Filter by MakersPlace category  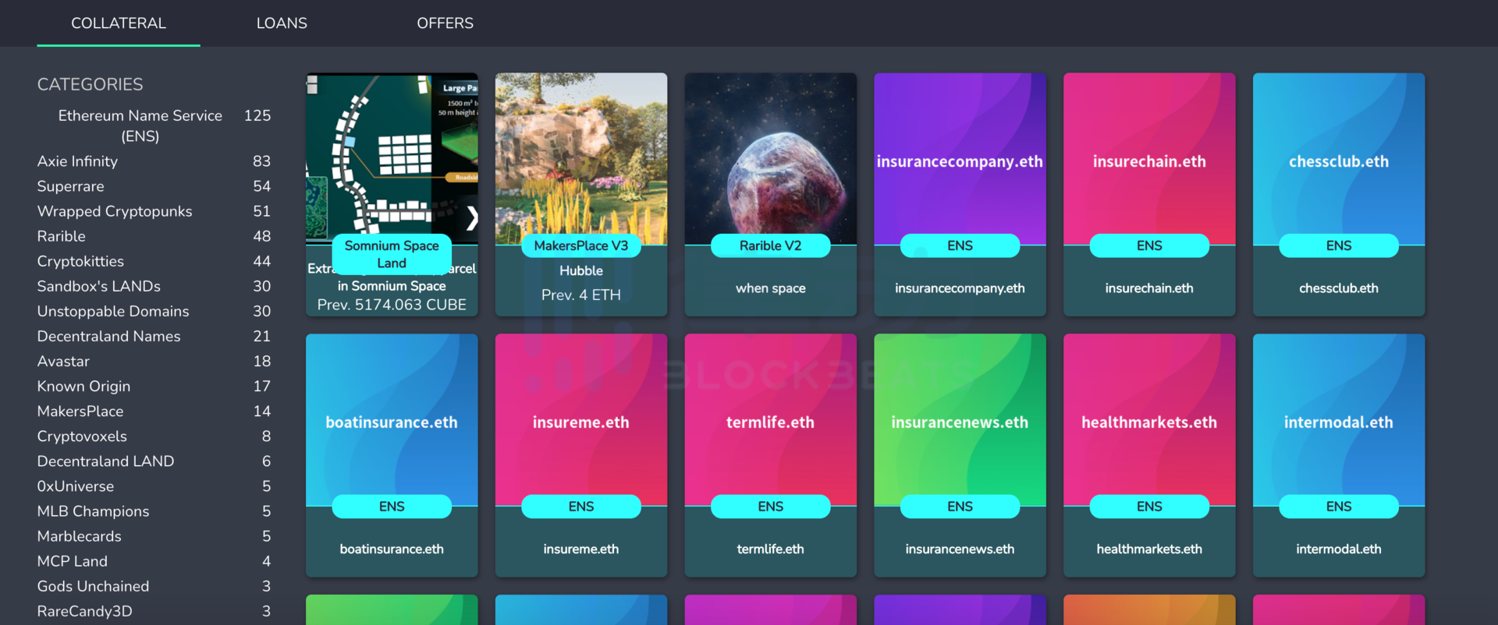pyautogui.click(x=154, y=411)
